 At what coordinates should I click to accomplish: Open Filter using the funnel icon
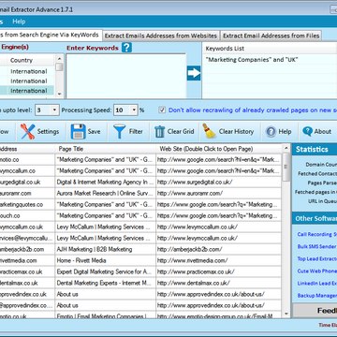point(128,131)
